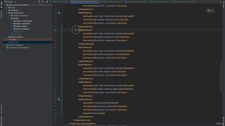Viewport: 225px width, 126px height.
Task: Click the ${mockito.version} version text
Action: tap(104, 110)
